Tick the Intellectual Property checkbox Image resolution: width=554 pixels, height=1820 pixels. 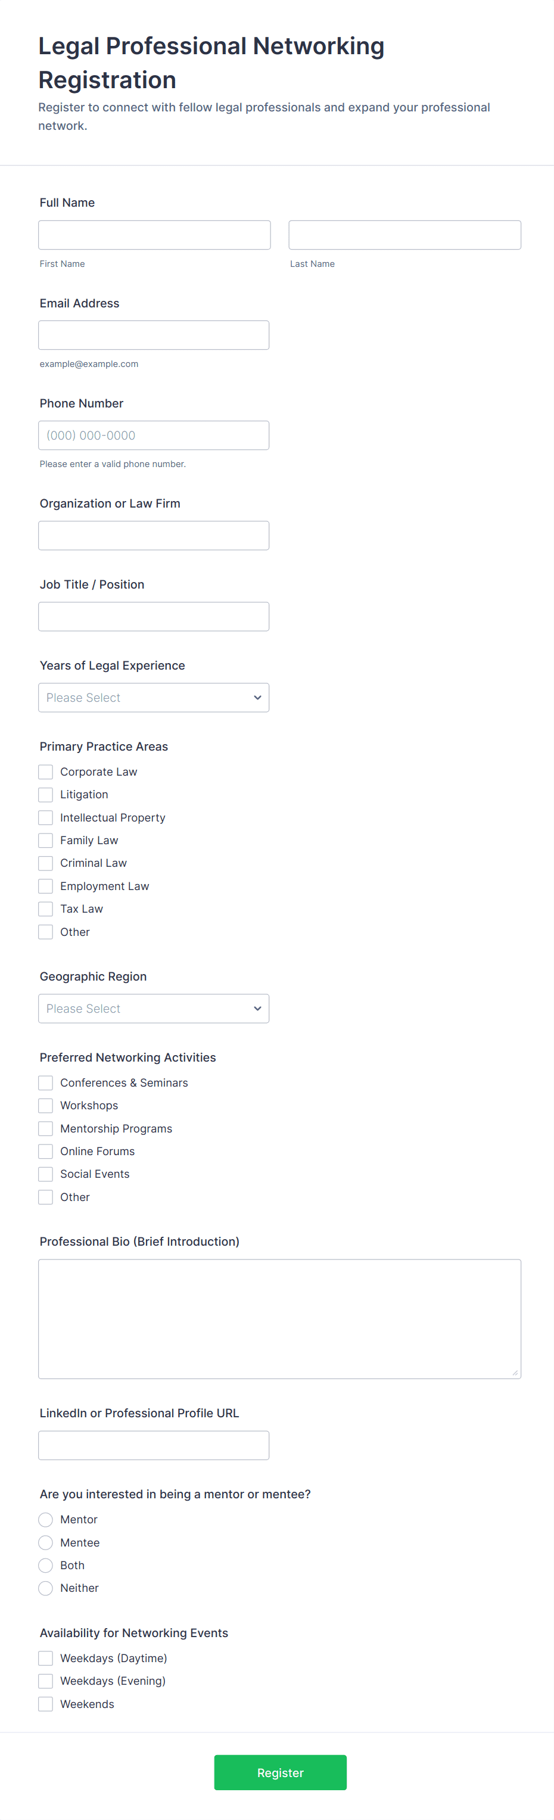46,817
